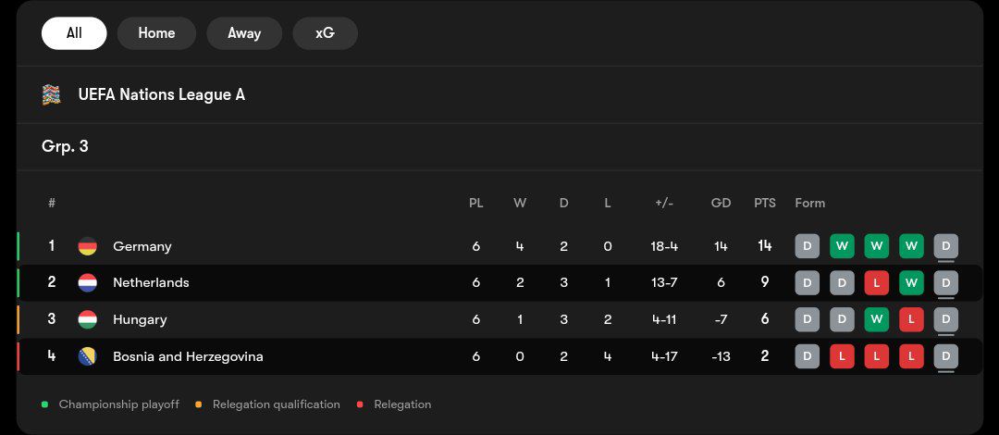Switch to the Away standings tab
Image resolution: width=999 pixels, height=435 pixels.
[244, 33]
